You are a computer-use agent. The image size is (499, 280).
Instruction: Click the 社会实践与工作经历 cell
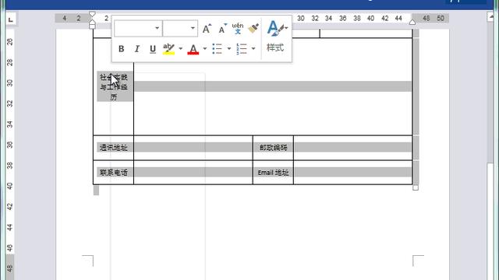point(114,87)
